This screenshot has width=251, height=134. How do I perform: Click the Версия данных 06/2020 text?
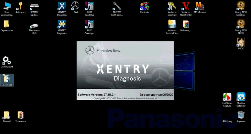click(x=156, y=95)
